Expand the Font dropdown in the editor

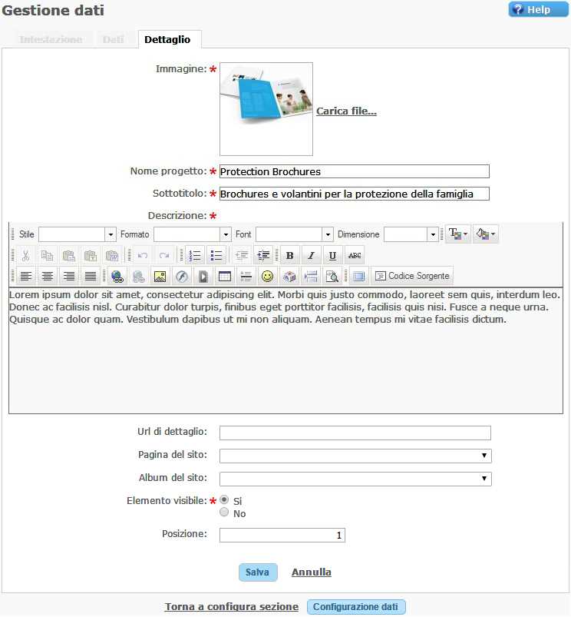pos(294,234)
